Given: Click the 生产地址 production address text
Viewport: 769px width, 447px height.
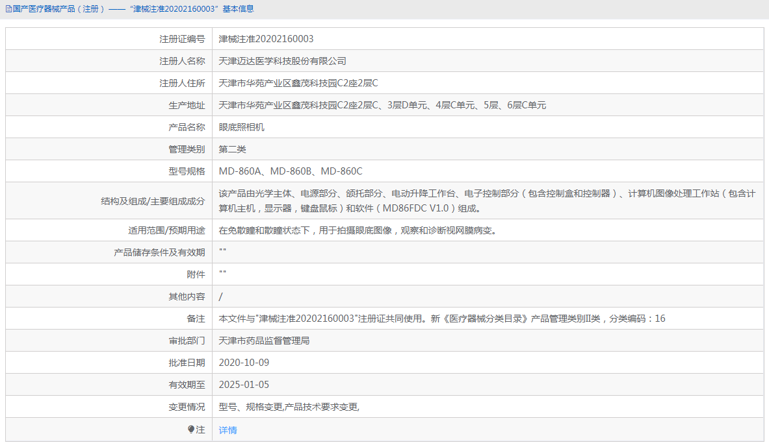Looking at the screenshot, I should pos(382,105).
